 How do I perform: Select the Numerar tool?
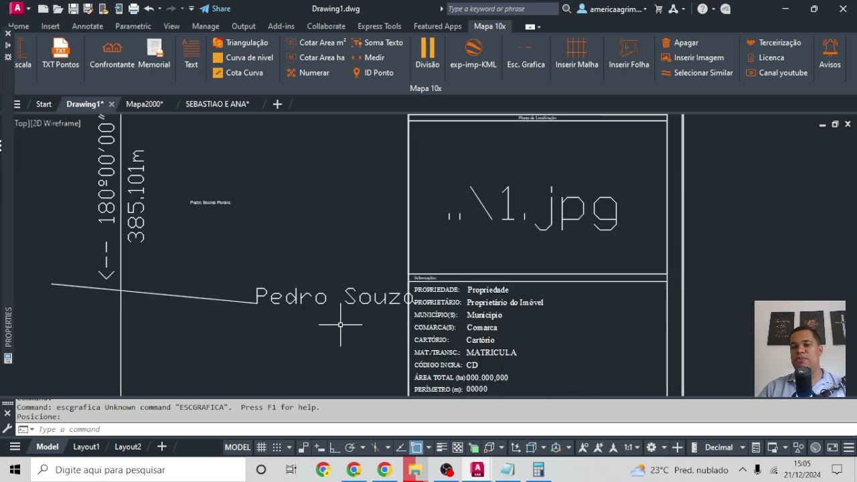pyautogui.click(x=307, y=72)
